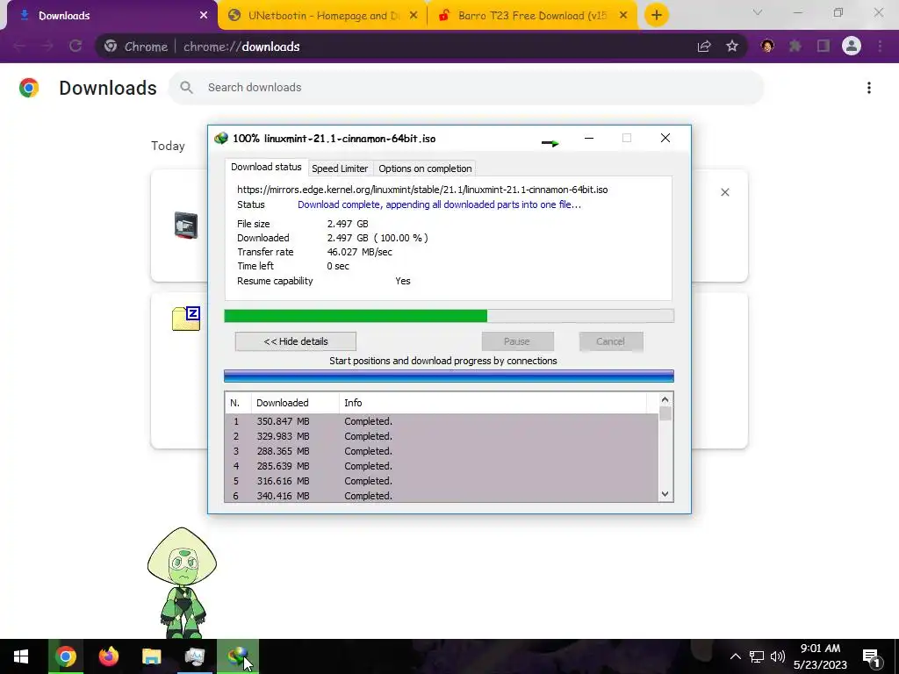Click the avatar extension icon in toolbar
The width and height of the screenshot is (899, 674).
[x=767, y=47]
